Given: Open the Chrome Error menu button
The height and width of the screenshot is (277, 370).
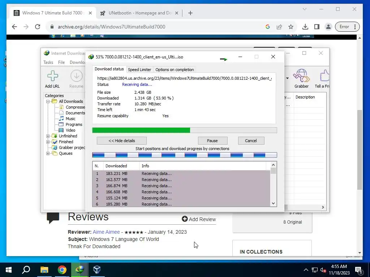Looking at the screenshot, I should pos(347,27).
